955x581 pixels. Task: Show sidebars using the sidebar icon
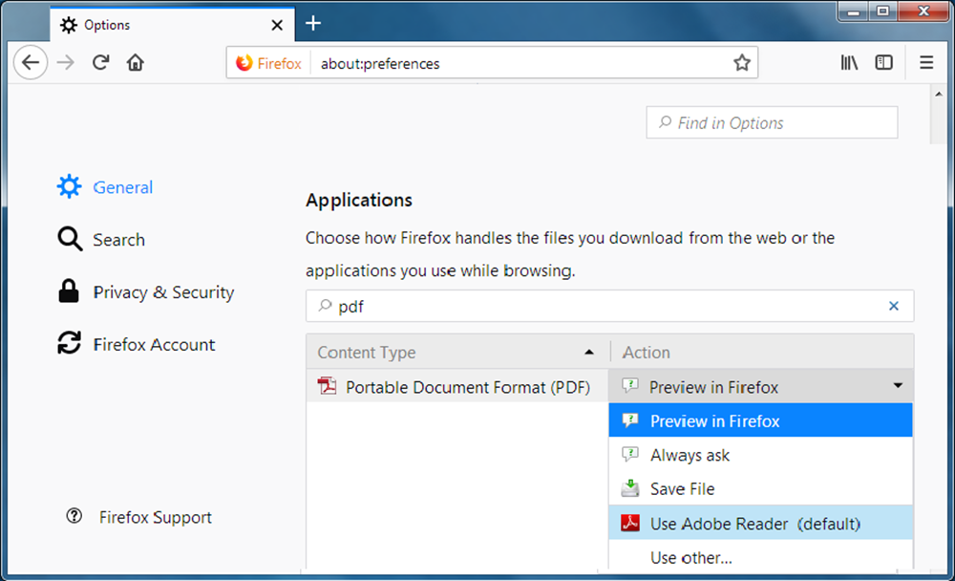click(884, 63)
